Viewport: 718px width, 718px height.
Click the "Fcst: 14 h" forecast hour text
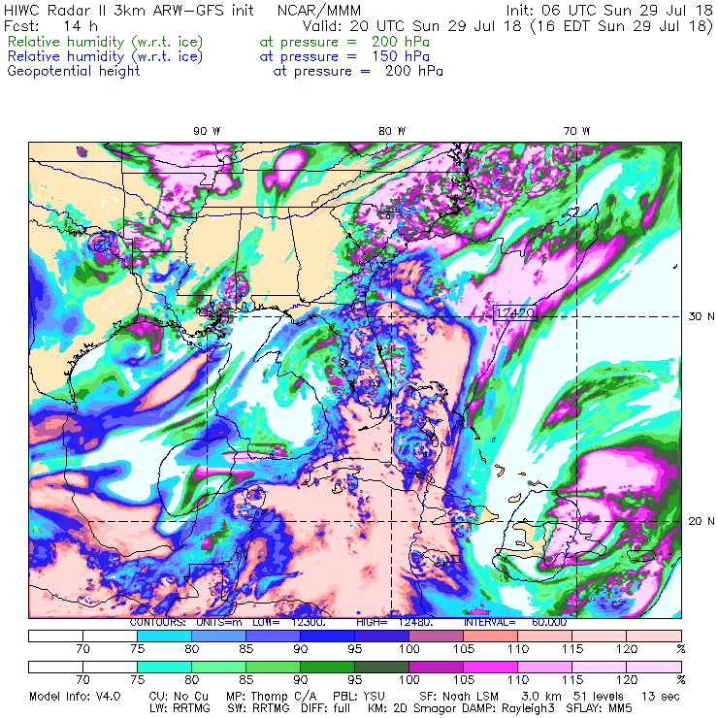pyautogui.click(x=50, y=26)
